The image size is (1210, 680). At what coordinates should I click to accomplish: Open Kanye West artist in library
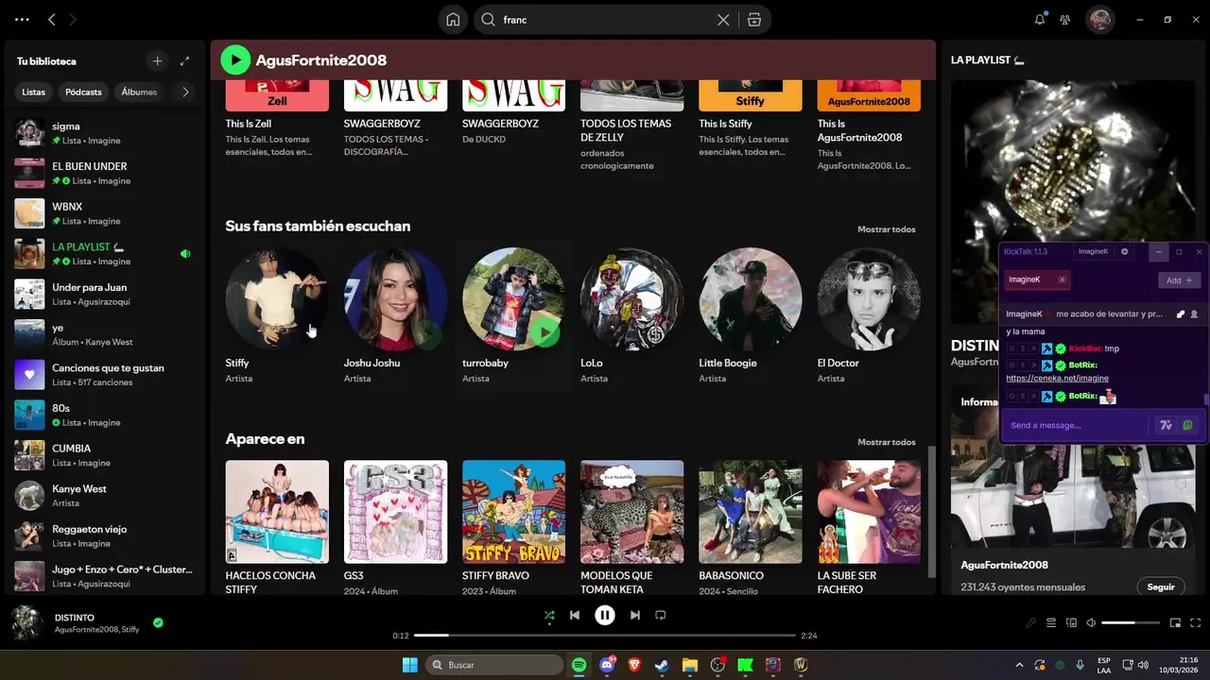click(104, 496)
